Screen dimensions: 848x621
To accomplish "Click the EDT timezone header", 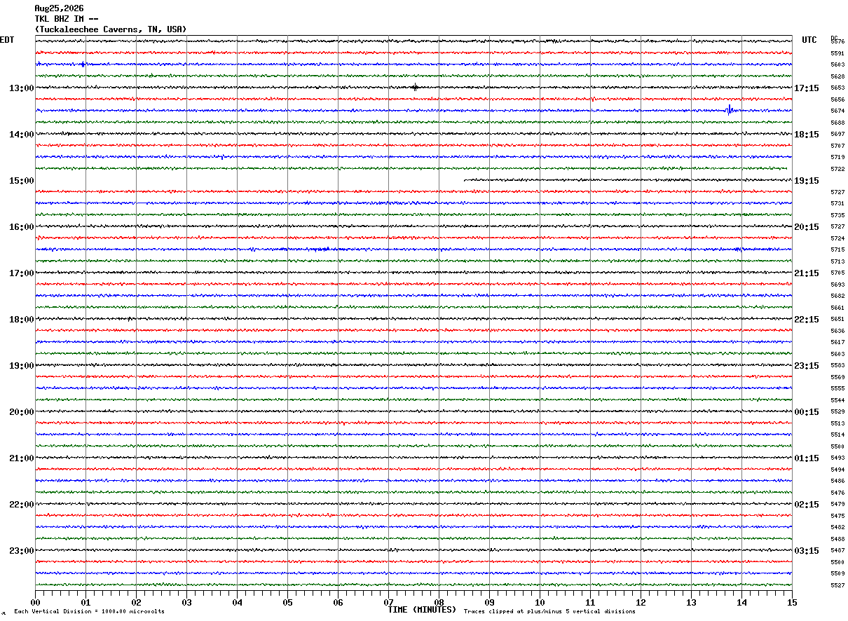I will (7, 40).
